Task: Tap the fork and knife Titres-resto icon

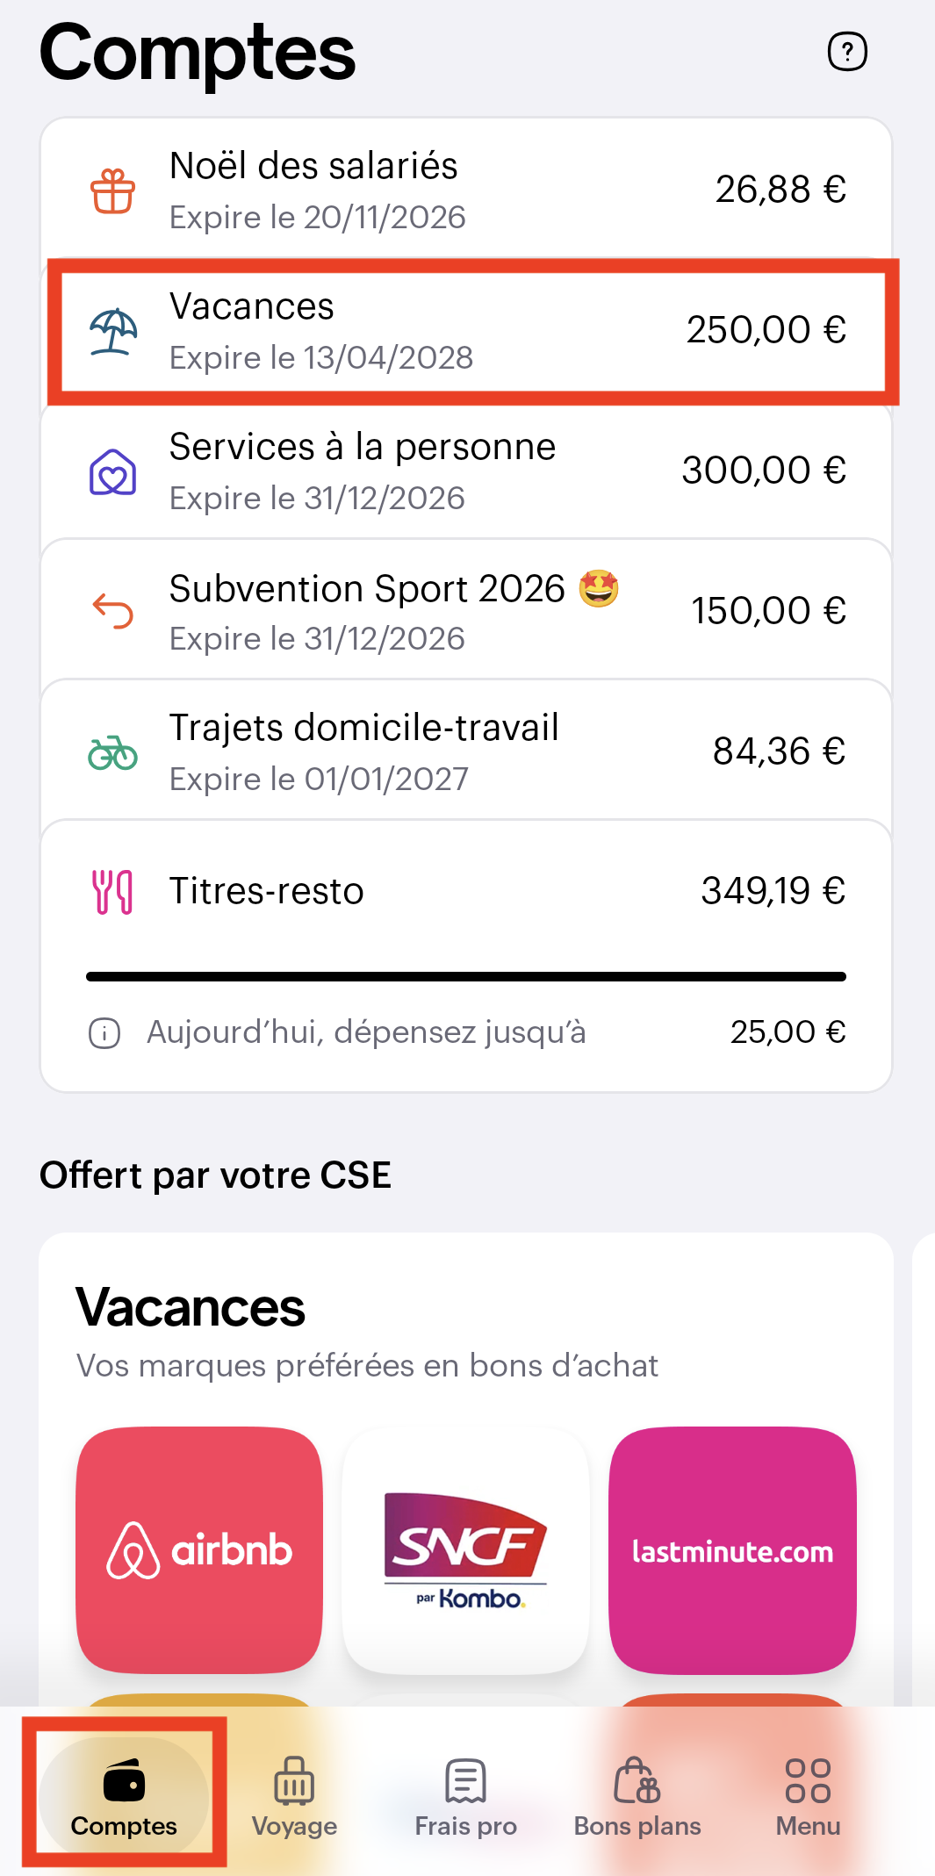Action: click(113, 892)
